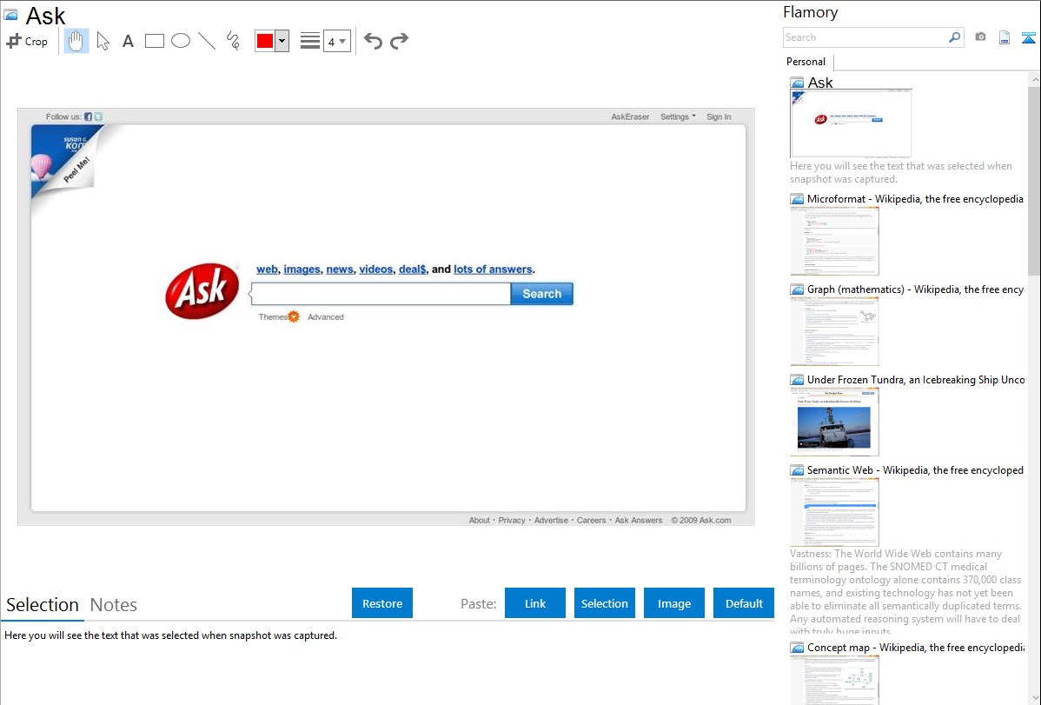Redo the last annotation
Screen dimensions: 1041x705
(399, 41)
